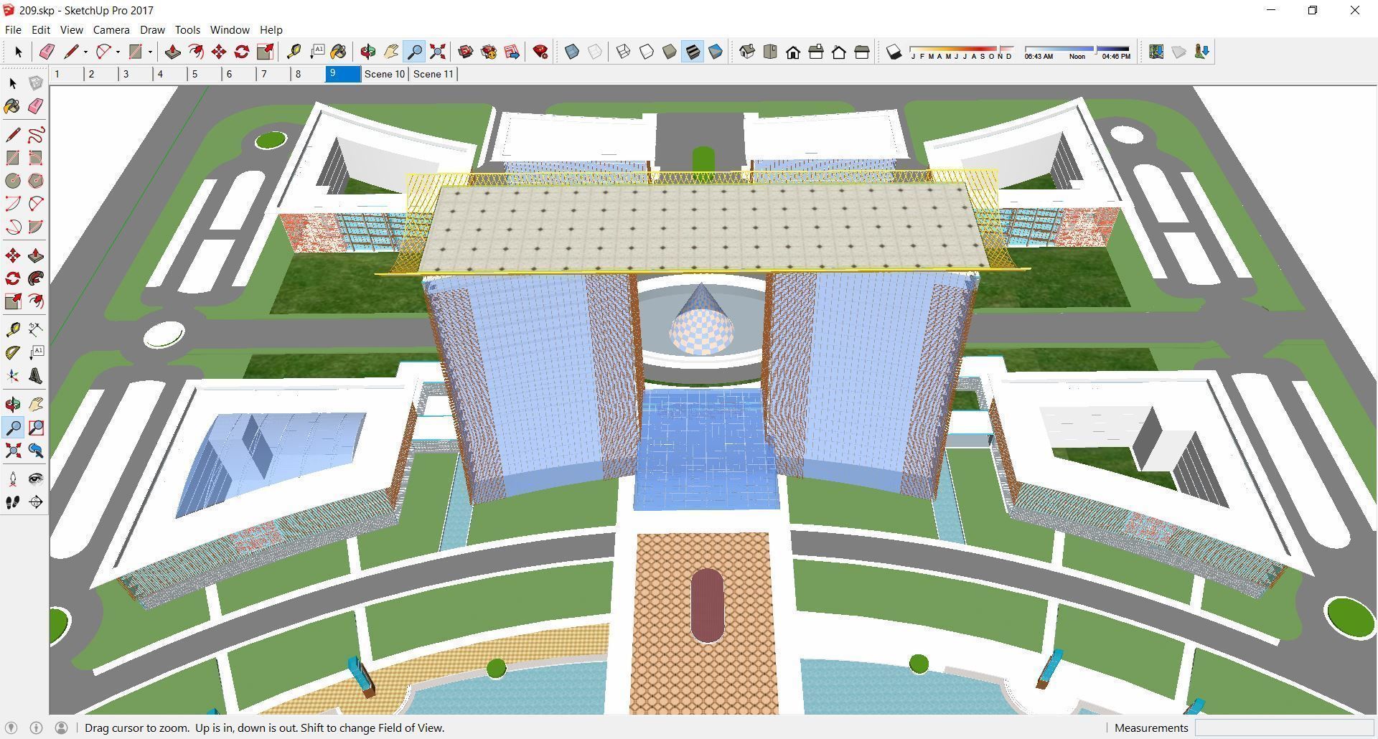Select the Zoom Window tool in the left toolbar
The width and height of the screenshot is (1378, 739).
pos(36,428)
